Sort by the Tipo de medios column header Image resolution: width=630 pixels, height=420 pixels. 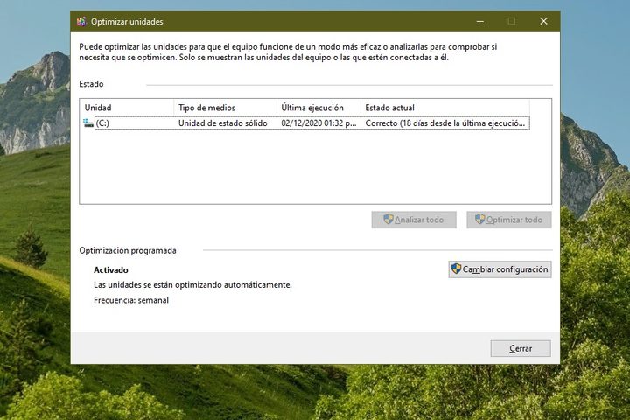coord(226,108)
